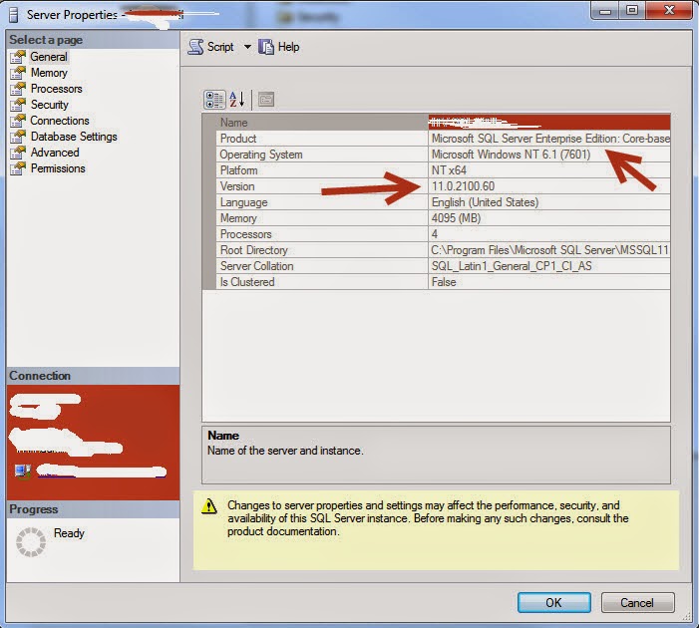Minimize the Server Properties window
This screenshot has width=699, height=628.
tap(605, 10)
